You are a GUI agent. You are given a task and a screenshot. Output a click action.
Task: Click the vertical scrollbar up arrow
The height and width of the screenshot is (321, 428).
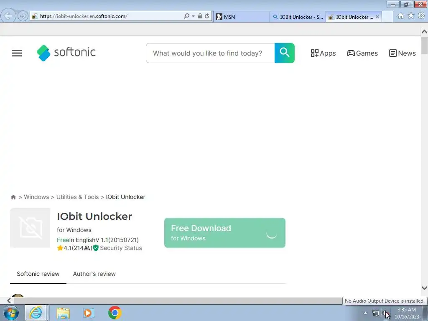coord(424,32)
